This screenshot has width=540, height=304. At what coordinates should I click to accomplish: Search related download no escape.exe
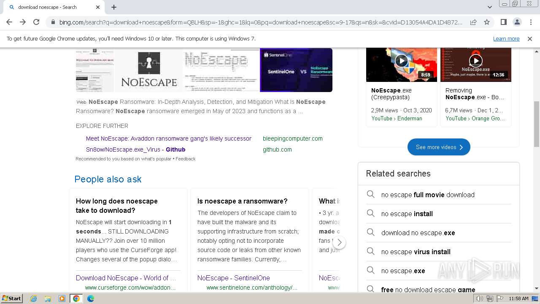click(418, 233)
